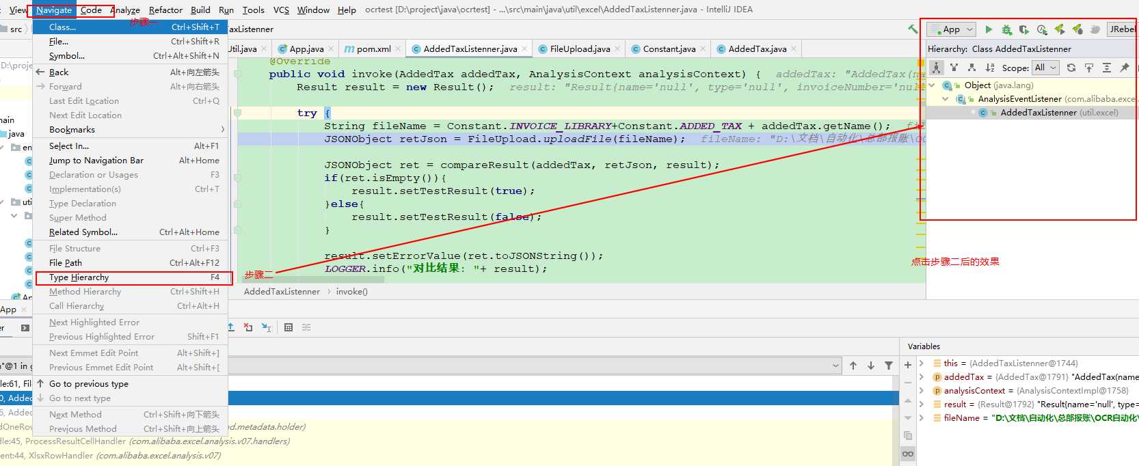Expand the fileName variable
This screenshot has width=1139, height=466.
[x=922, y=418]
